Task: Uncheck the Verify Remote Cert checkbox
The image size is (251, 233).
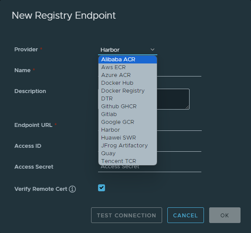Action: pyautogui.click(x=102, y=188)
